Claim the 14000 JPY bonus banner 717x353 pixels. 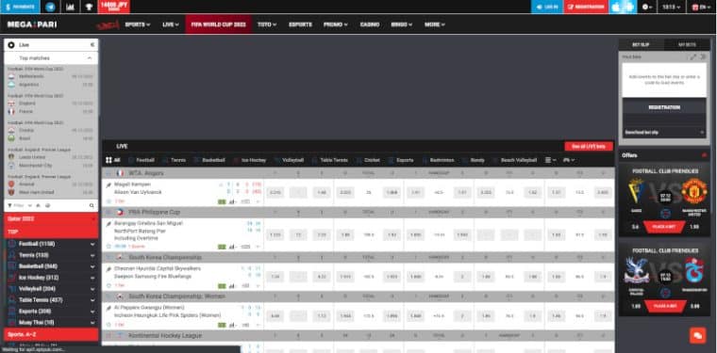point(114,7)
